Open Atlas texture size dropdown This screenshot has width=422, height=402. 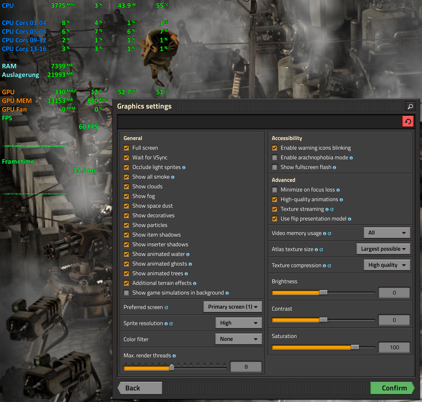point(383,249)
